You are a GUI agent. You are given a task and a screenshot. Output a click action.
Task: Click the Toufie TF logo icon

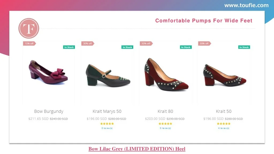pyautogui.click(x=29, y=28)
